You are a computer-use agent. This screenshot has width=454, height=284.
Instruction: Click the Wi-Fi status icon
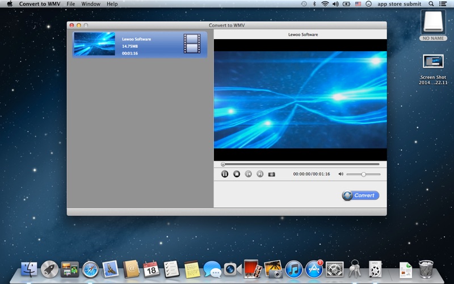pos(325,4)
